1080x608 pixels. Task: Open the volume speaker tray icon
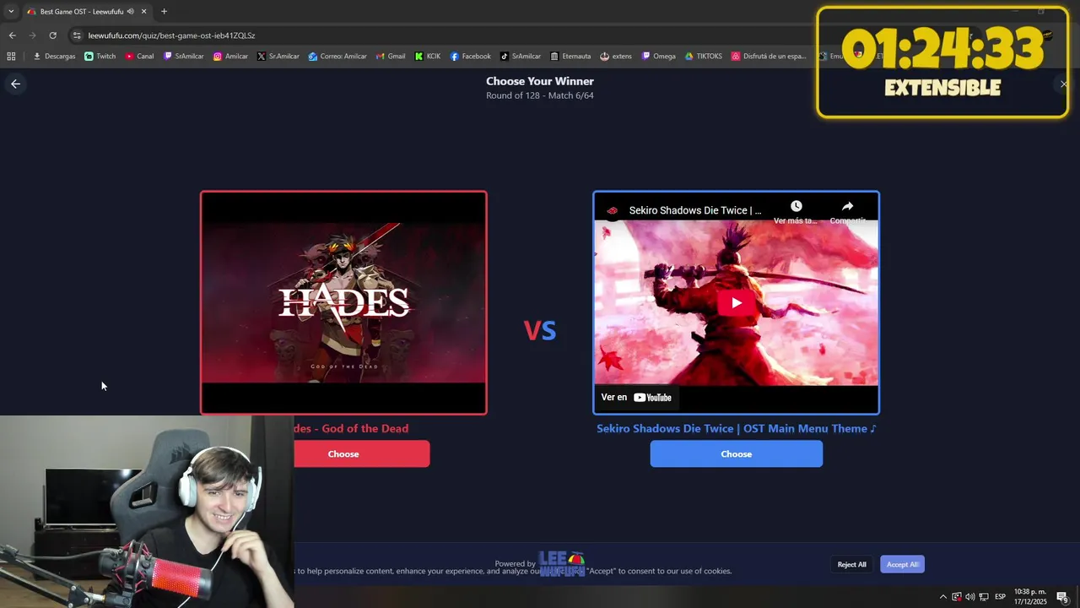[969, 597]
